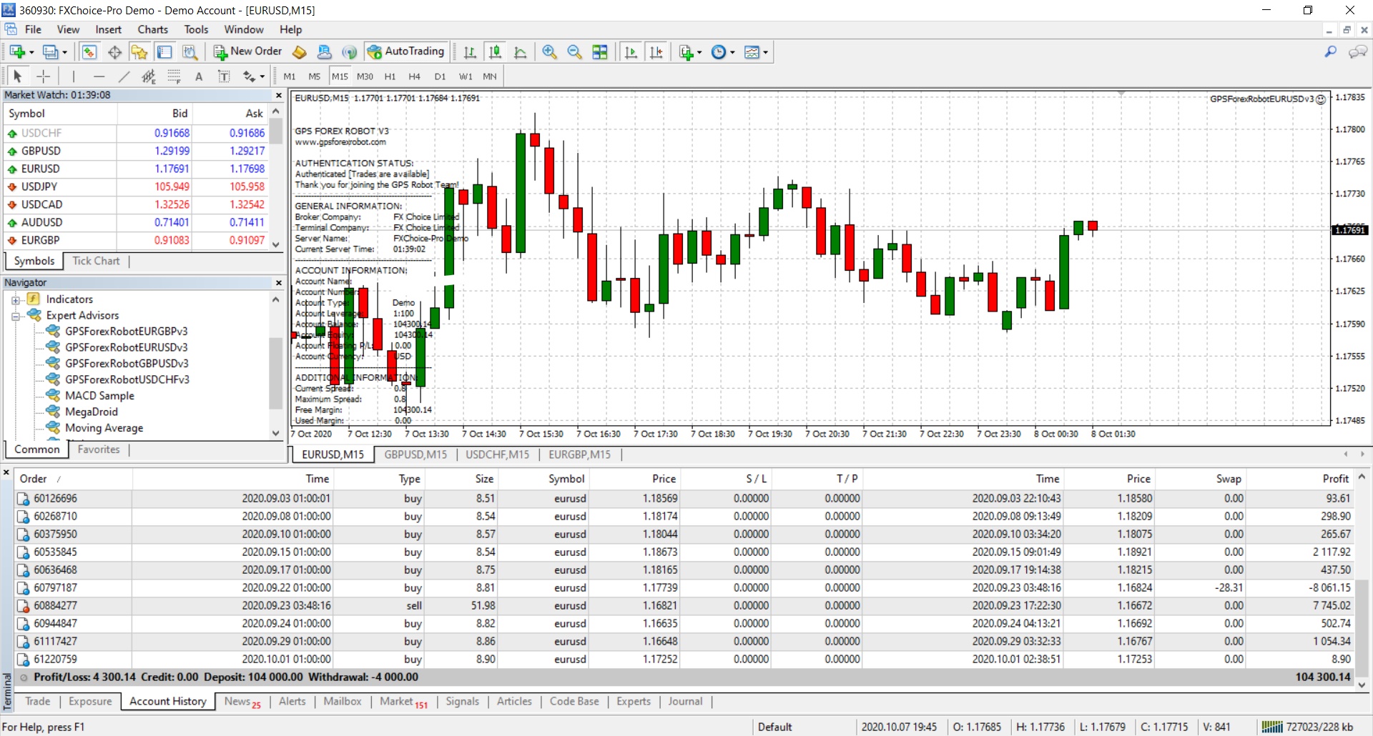Open the Periodicity clock dropdown arrow

[x=732, y=52]
